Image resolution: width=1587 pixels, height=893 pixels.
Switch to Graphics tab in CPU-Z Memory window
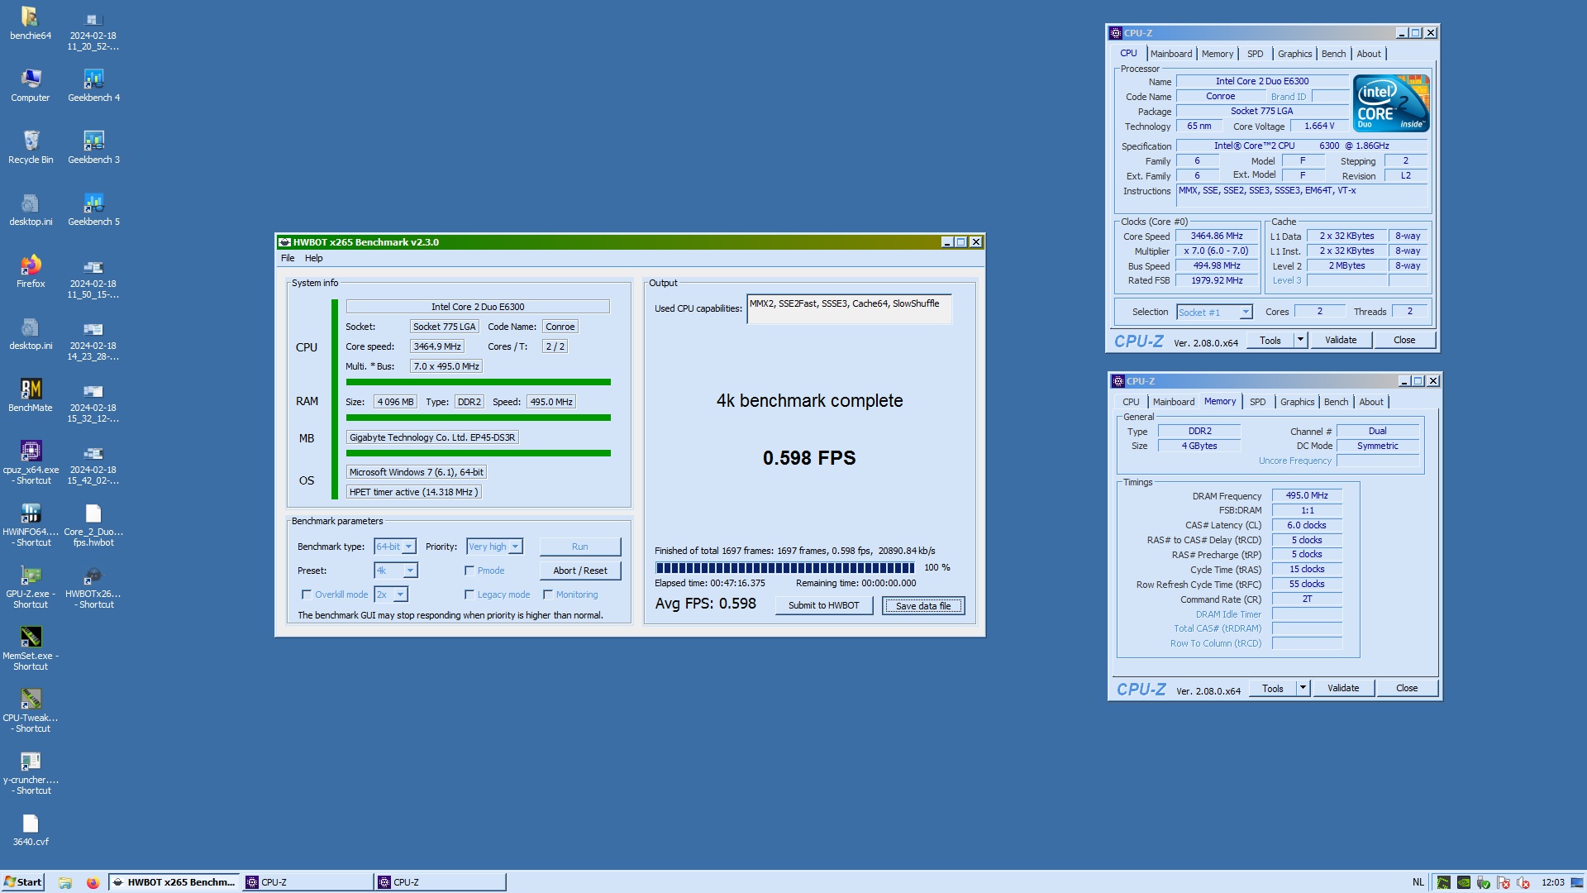click(1297, 402)
